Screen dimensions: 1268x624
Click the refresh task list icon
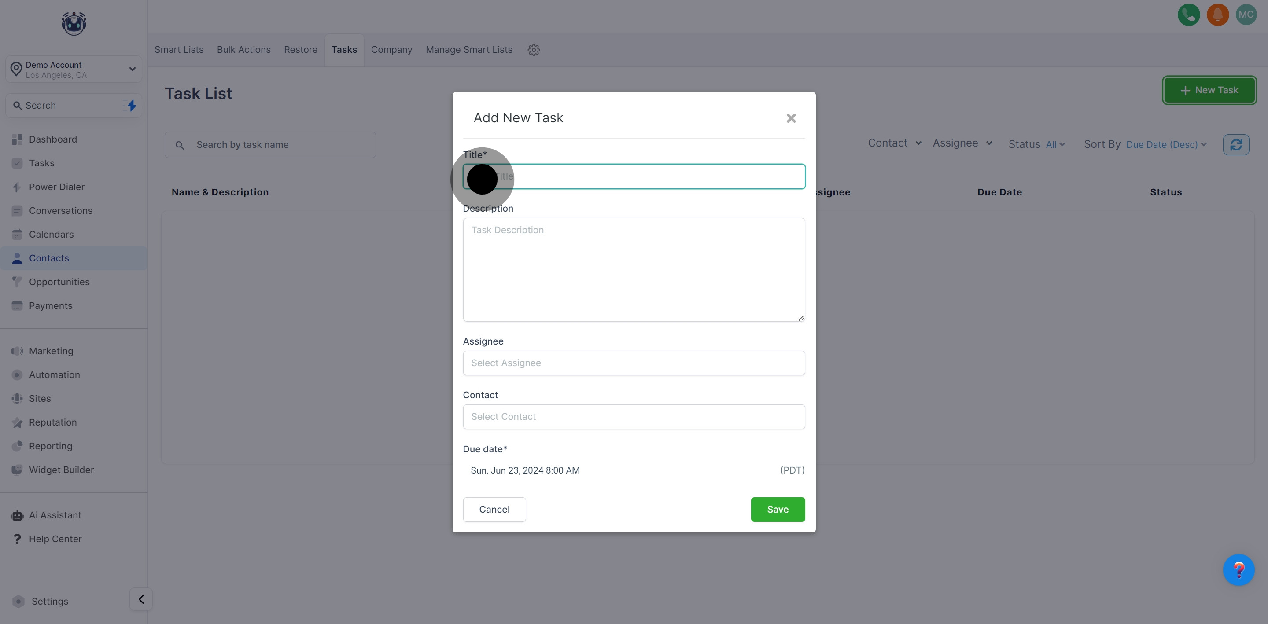pos(1235,145)
